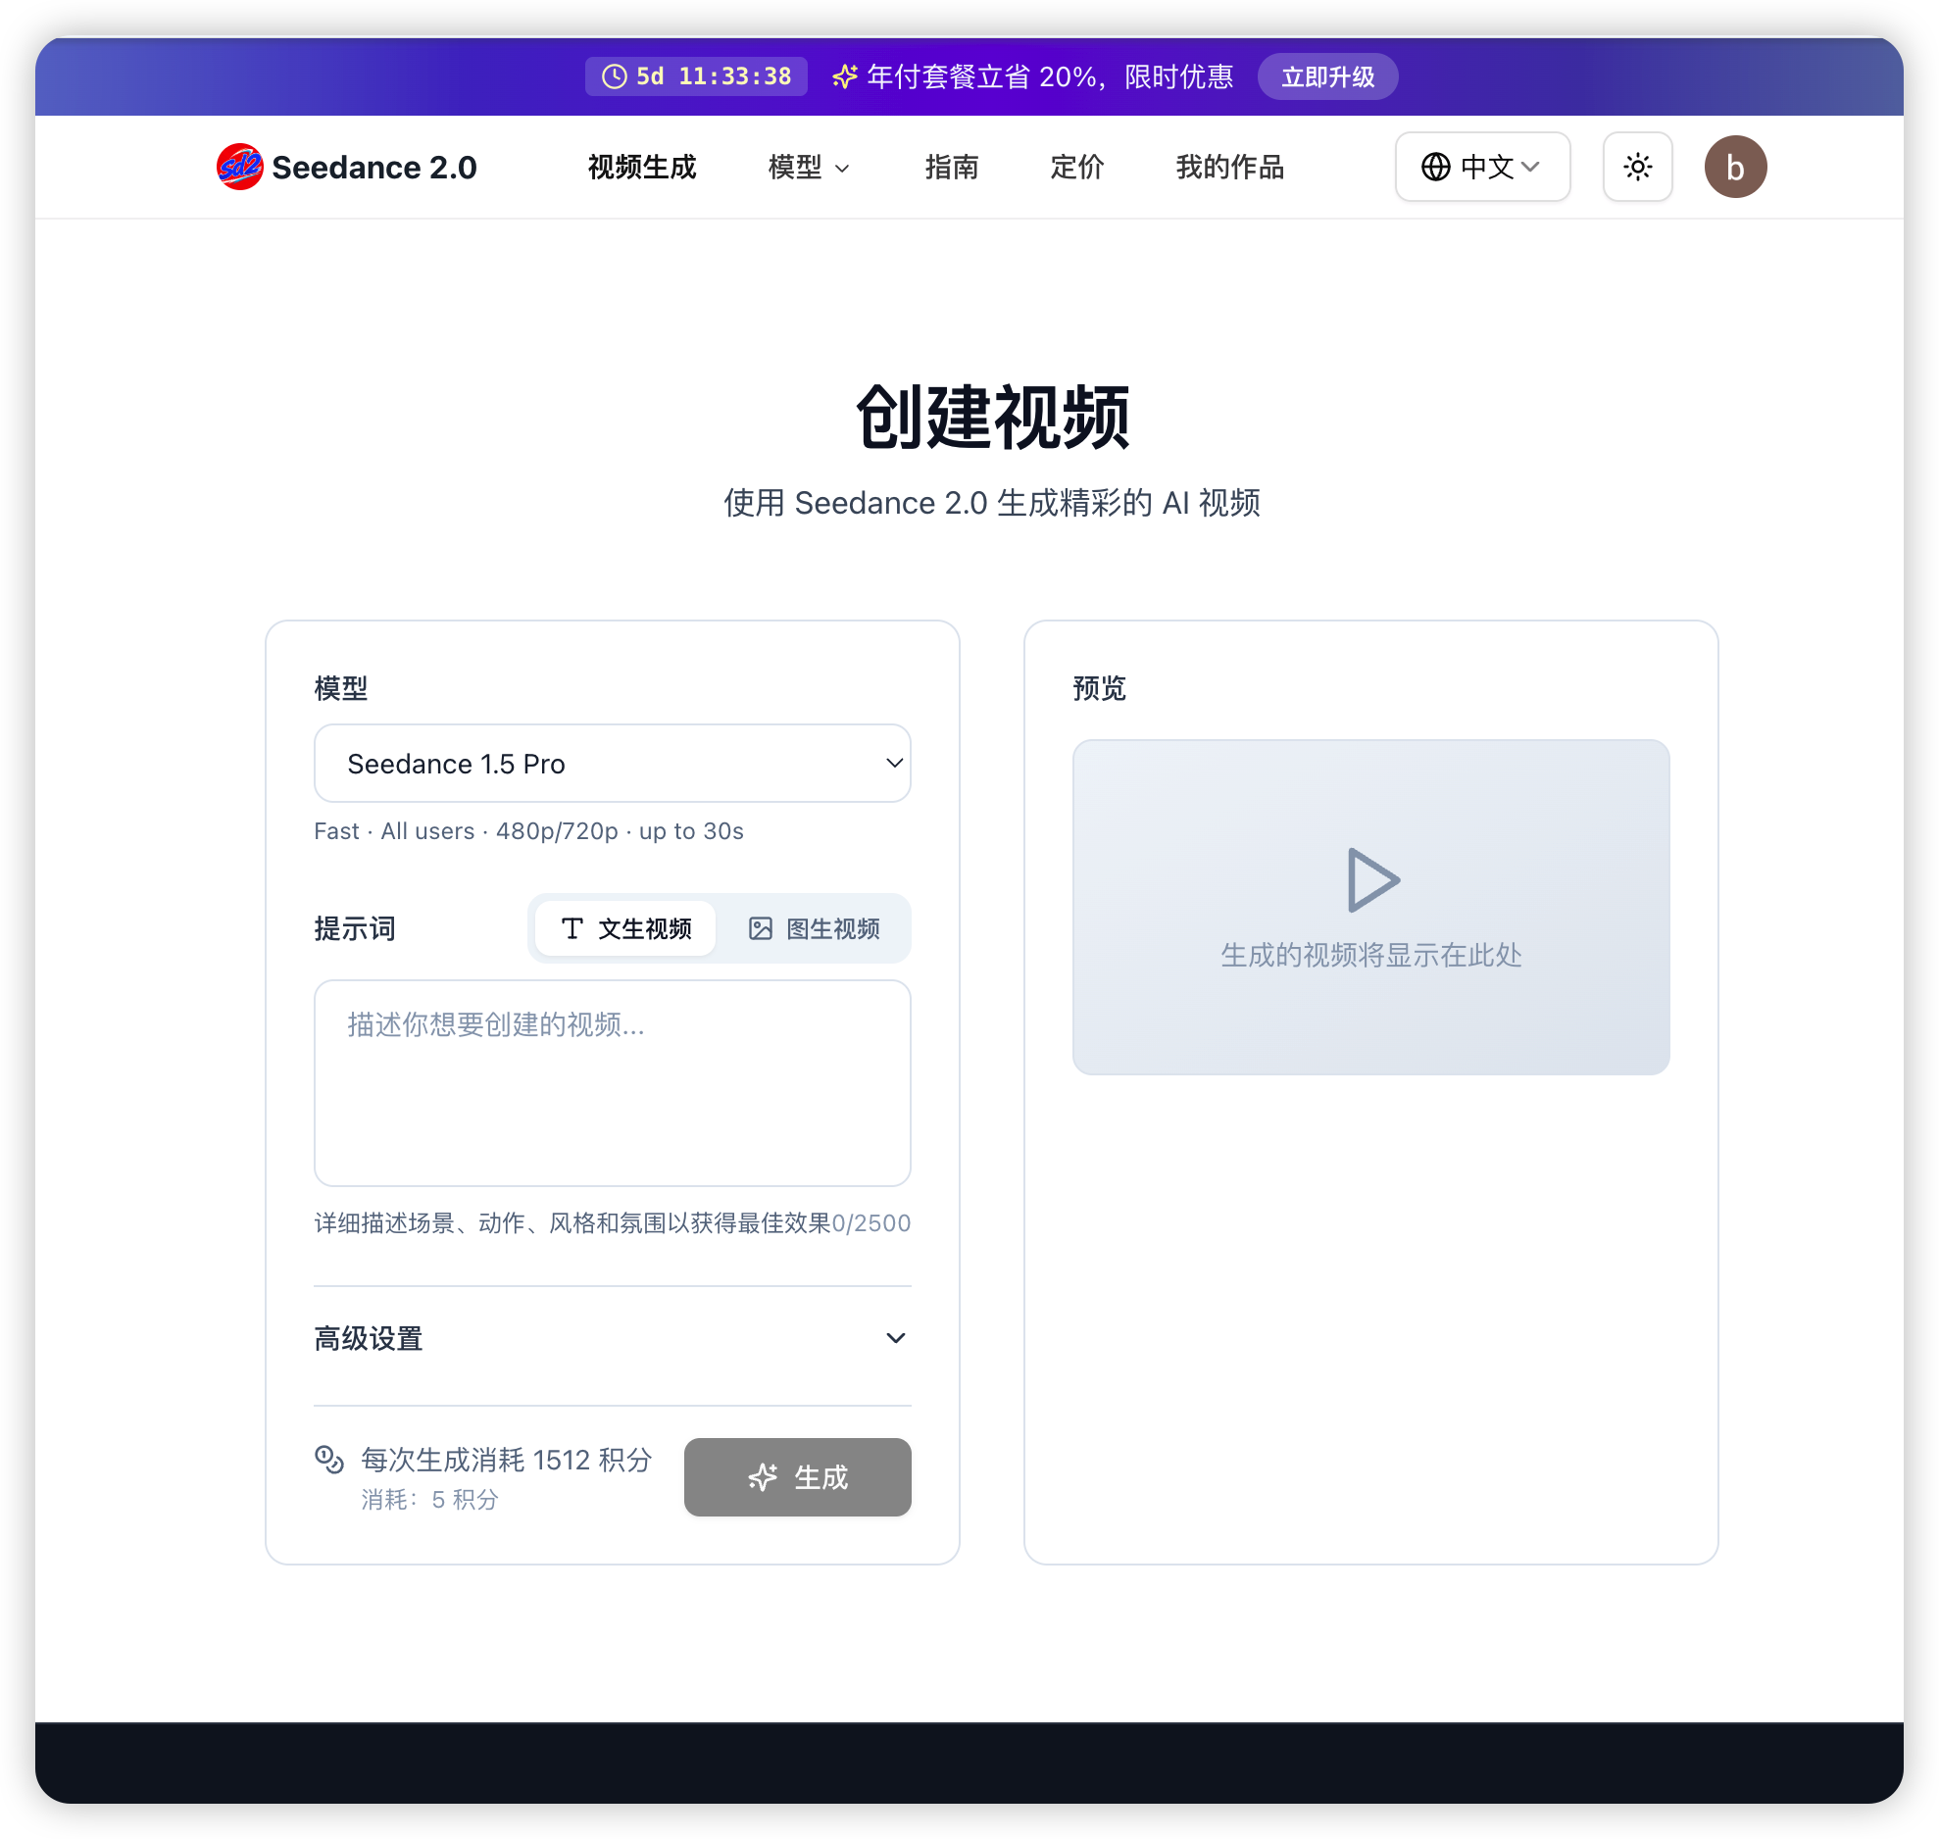The image size is (1939, 1839).
Task: Click the 0/2500 character counter
Action: point(871,1223)
